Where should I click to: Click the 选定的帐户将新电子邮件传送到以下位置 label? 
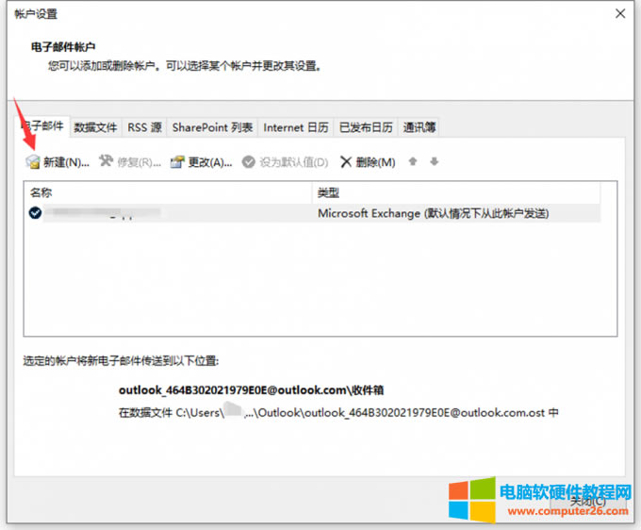(121, 360)
